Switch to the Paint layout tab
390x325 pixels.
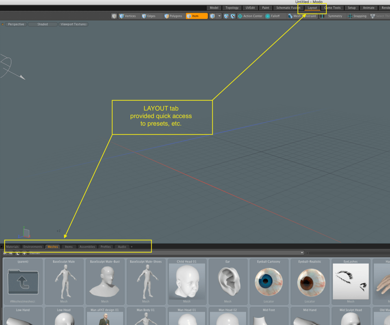tap(265, 8)
